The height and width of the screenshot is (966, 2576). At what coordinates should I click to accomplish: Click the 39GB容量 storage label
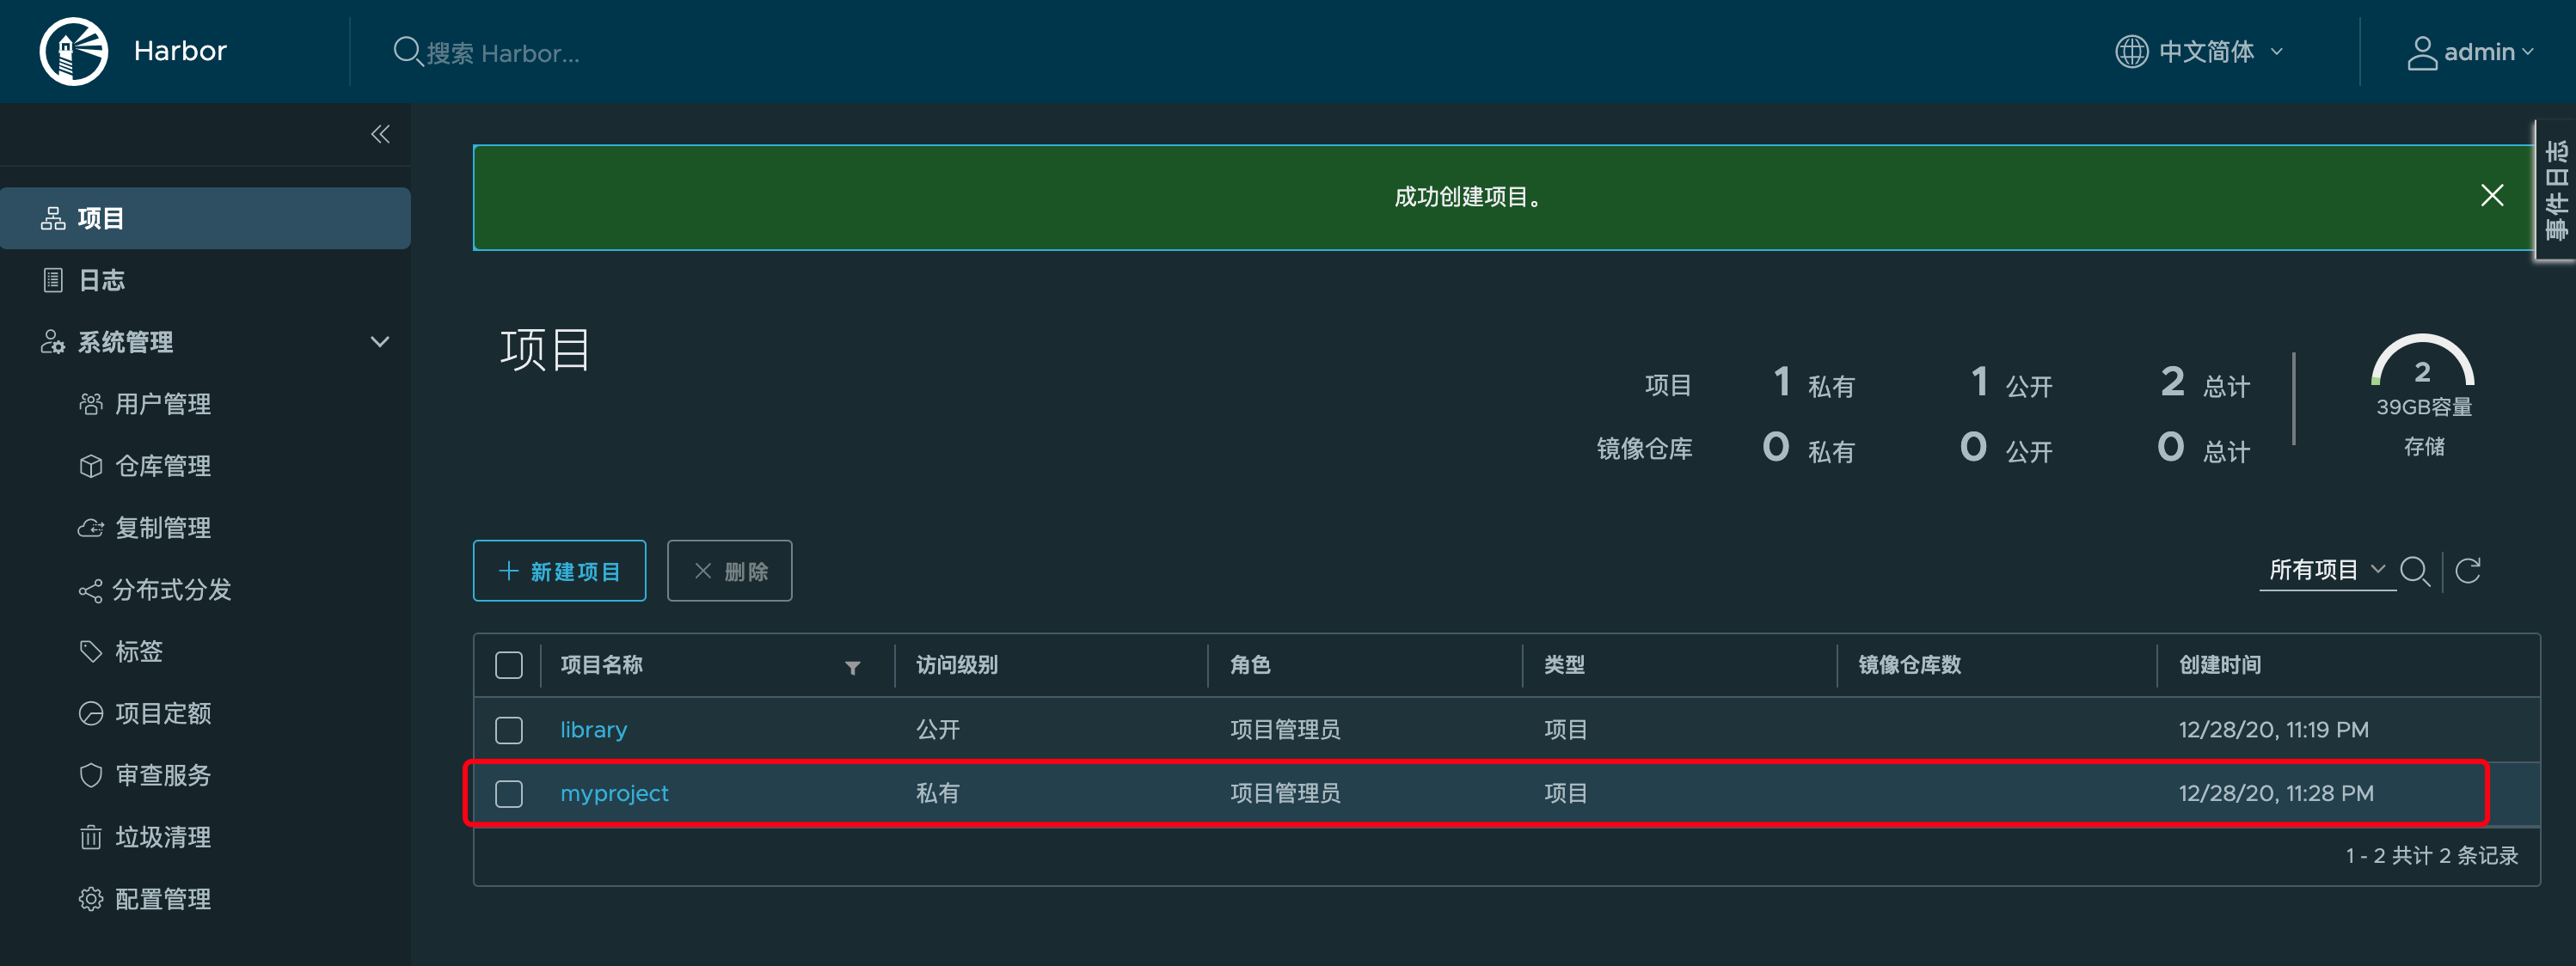click(x=2423, y=407)
